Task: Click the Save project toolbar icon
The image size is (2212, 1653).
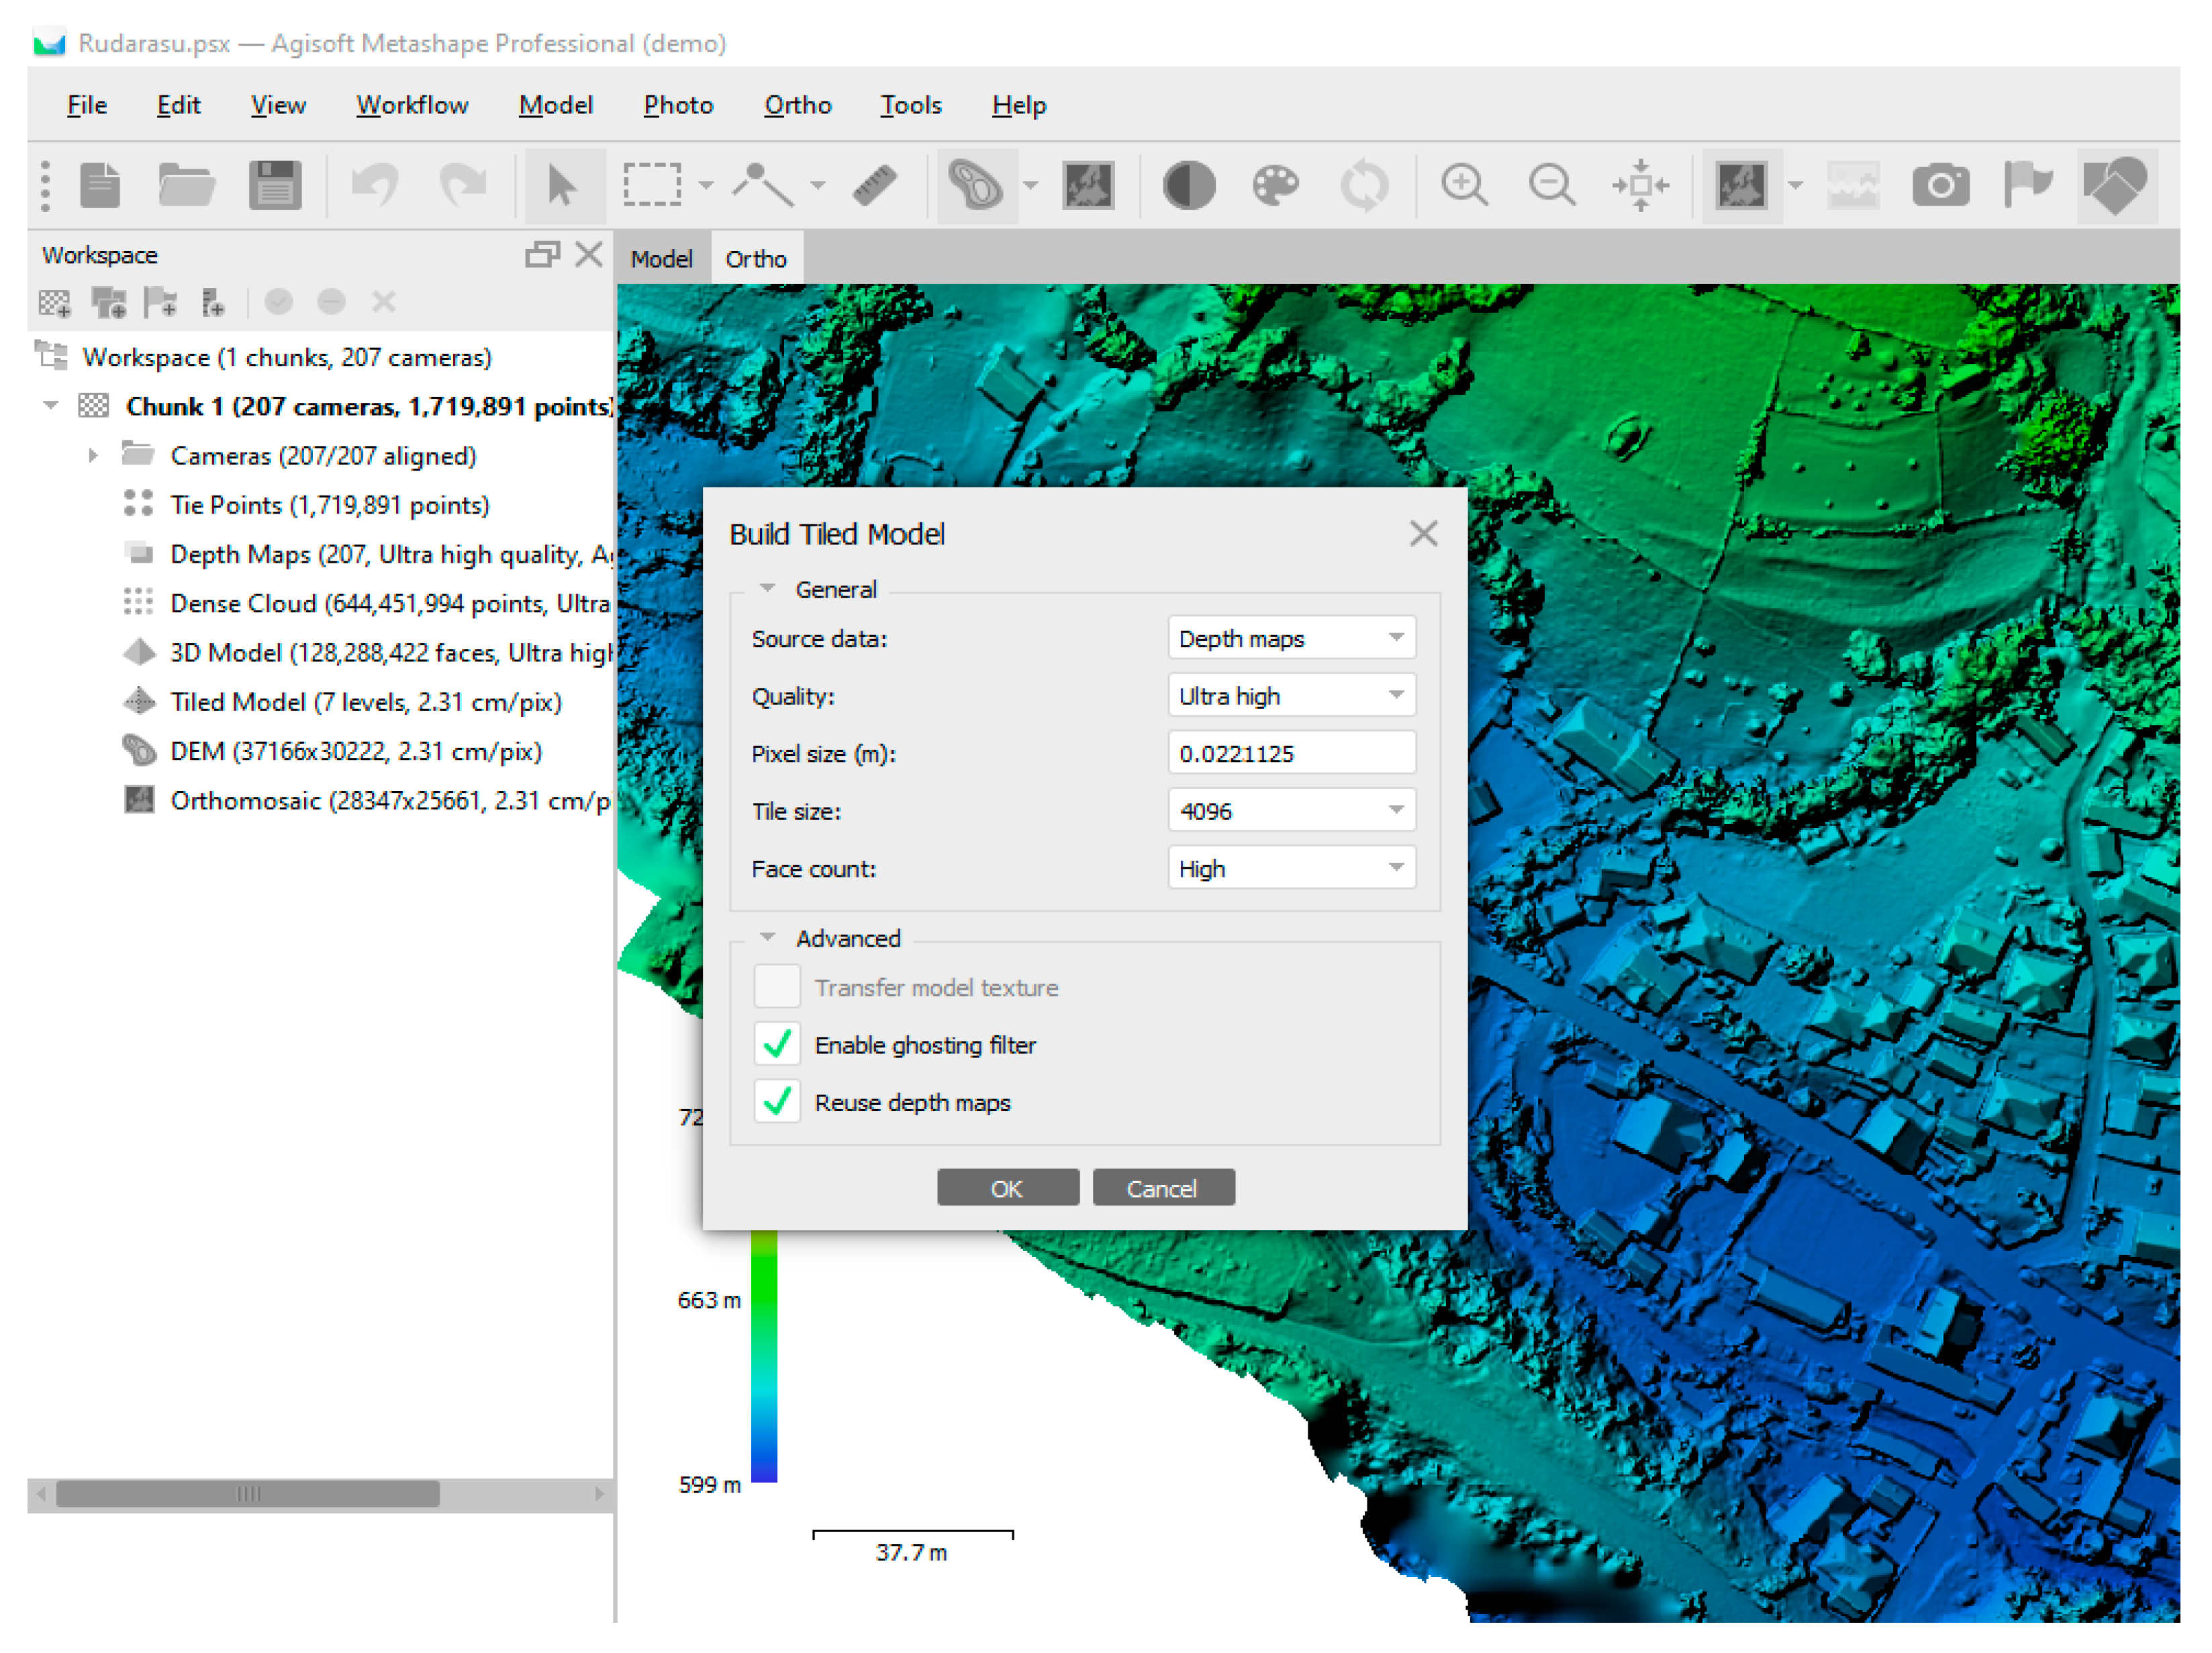Action: tap(274, 185)
